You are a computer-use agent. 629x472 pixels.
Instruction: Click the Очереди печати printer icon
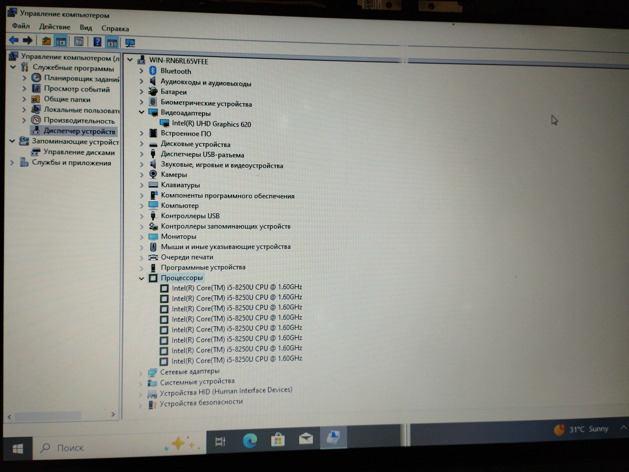153,257
